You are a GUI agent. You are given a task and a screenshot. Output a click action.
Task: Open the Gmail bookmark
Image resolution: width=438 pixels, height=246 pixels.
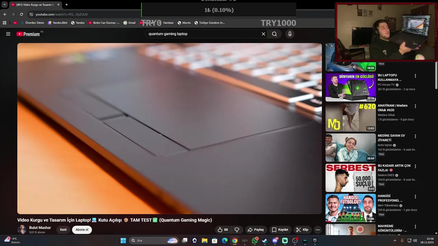point(129,23)
